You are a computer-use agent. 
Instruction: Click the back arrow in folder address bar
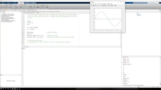coord(1,10)
